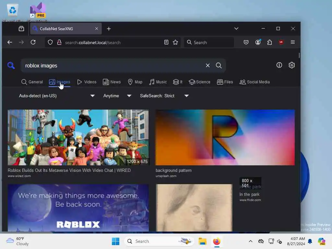Open the Visual Studio Preview desktop shortcut
332x249 pixels.
(38, 12)
